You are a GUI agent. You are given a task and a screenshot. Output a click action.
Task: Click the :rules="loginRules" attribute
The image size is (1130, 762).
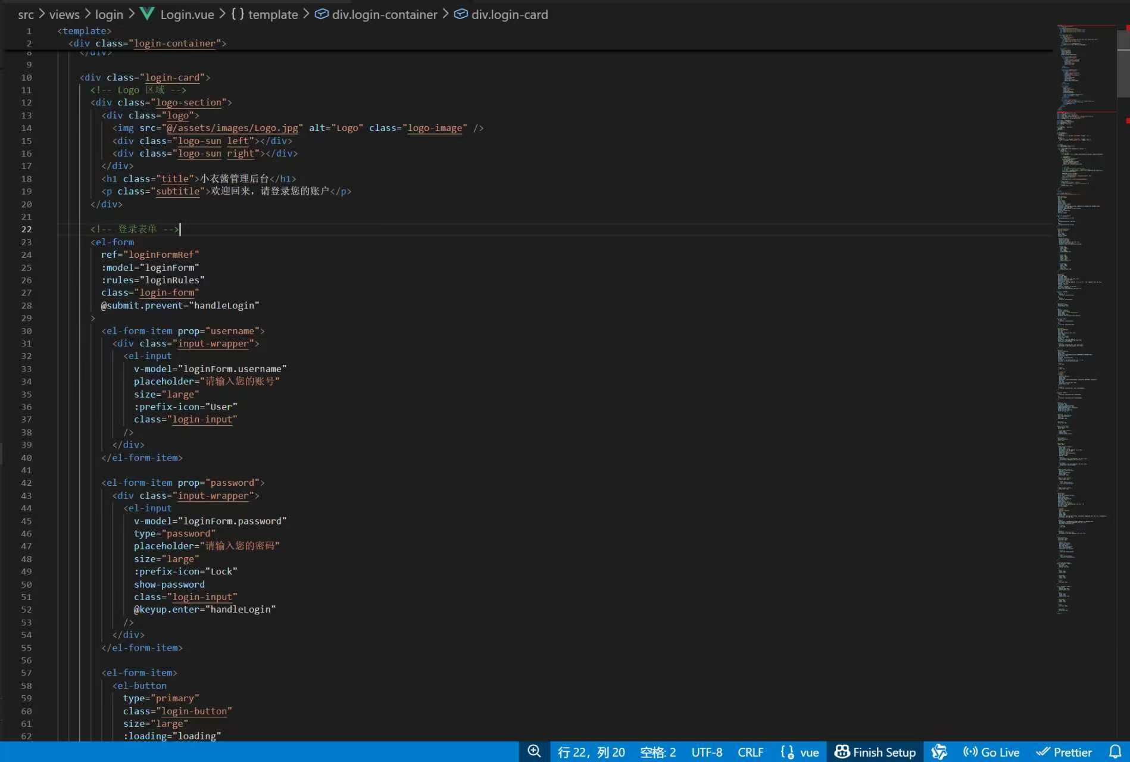[x=152, y=280]
